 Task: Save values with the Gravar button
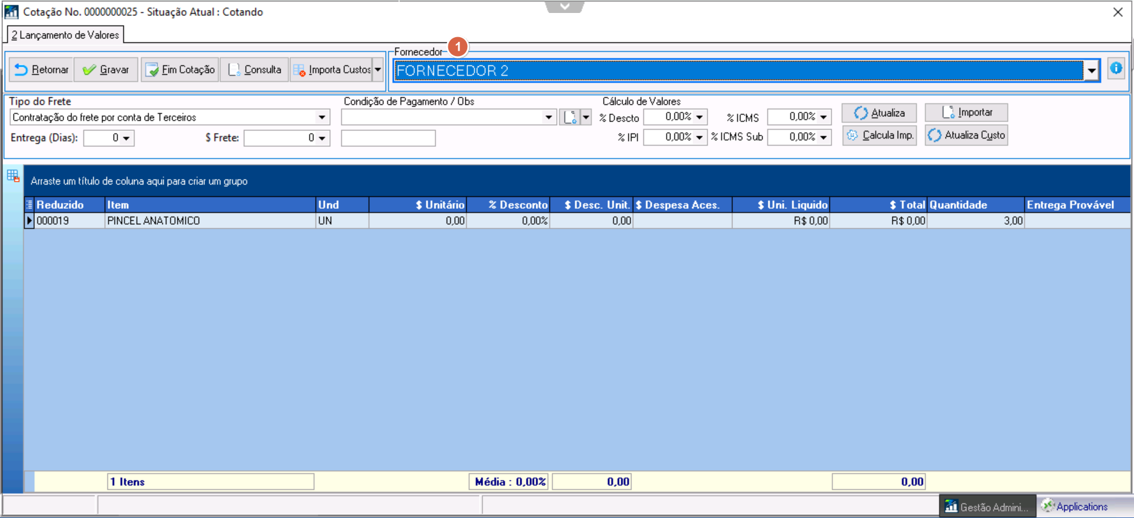click(106, 70)
